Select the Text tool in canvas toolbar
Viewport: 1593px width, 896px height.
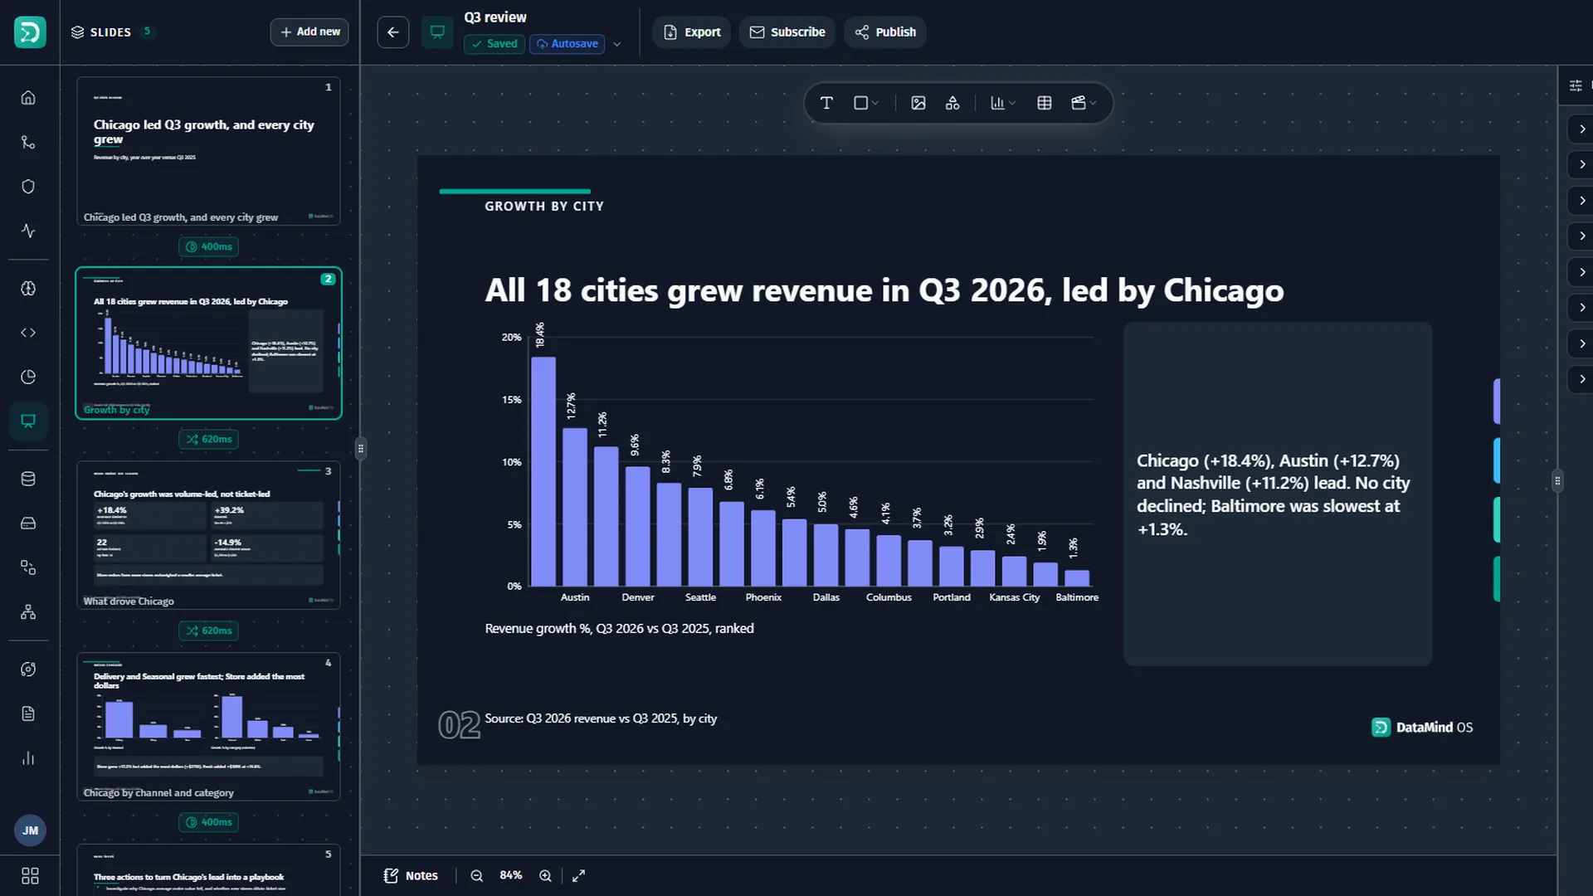[x=826, y=103]
